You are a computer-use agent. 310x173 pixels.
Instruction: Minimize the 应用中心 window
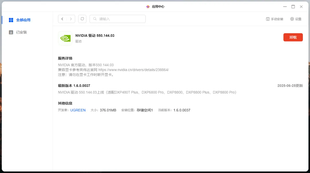[x=285, y=7]
